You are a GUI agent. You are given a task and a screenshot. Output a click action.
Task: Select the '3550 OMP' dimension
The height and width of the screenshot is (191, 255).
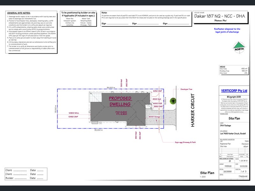pyautogui.click(x=158, y=107)
